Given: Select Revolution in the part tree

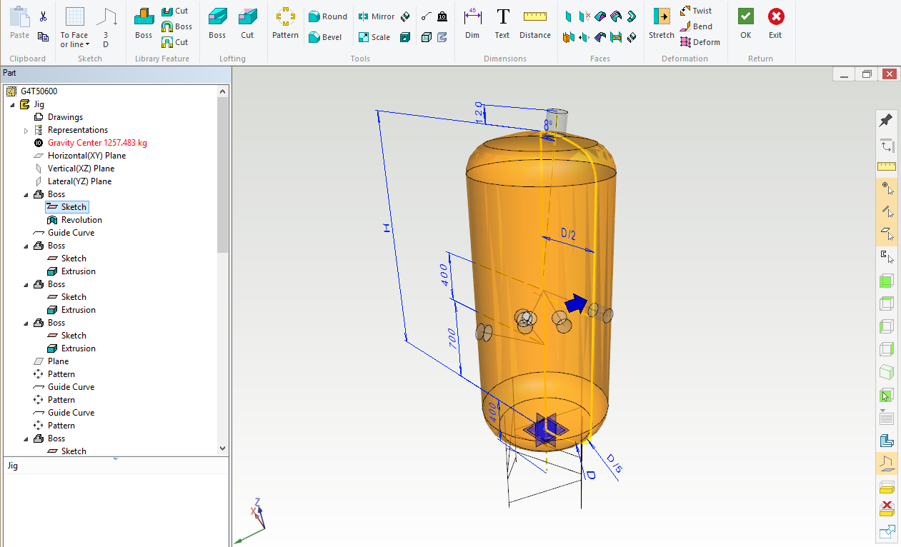Looking at the screenshot, I should click(81, 220).
